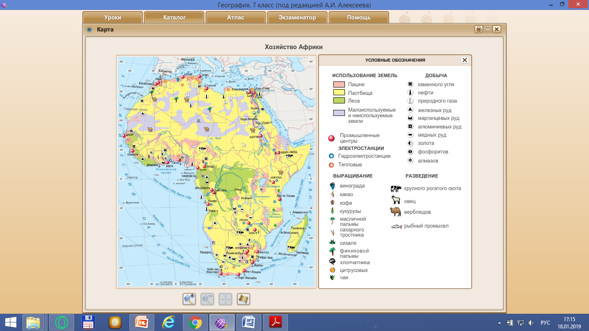This screenshot has width=589, height=331.
Task: Open Microsoft Word from the taskbar
Action: [x=249, y=322]
